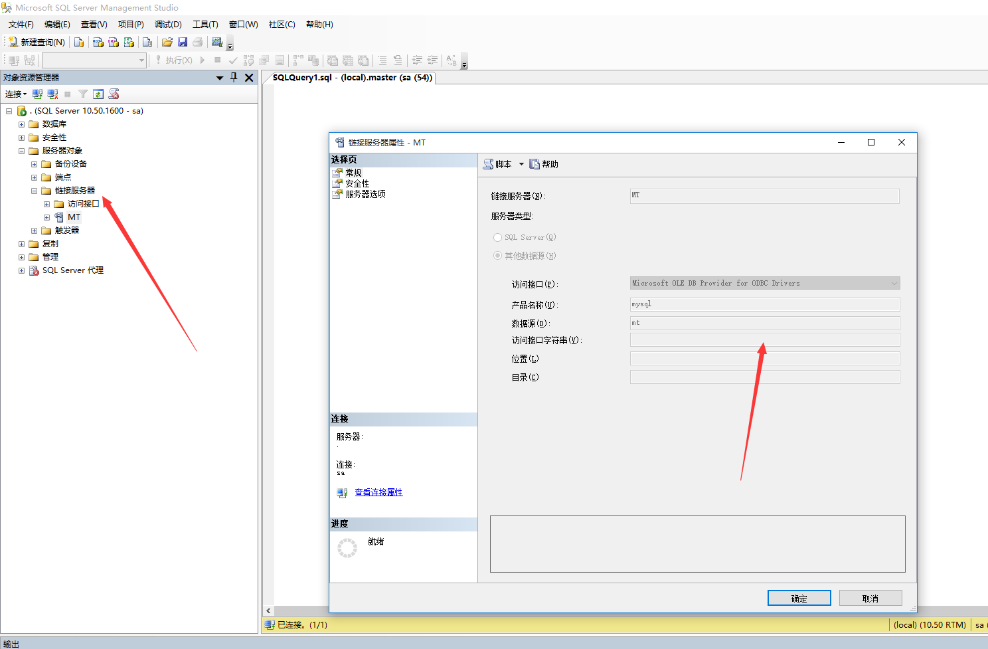988x649 pixels.
Task: Click the 查看连接属性 link
Action: [378, 492]
